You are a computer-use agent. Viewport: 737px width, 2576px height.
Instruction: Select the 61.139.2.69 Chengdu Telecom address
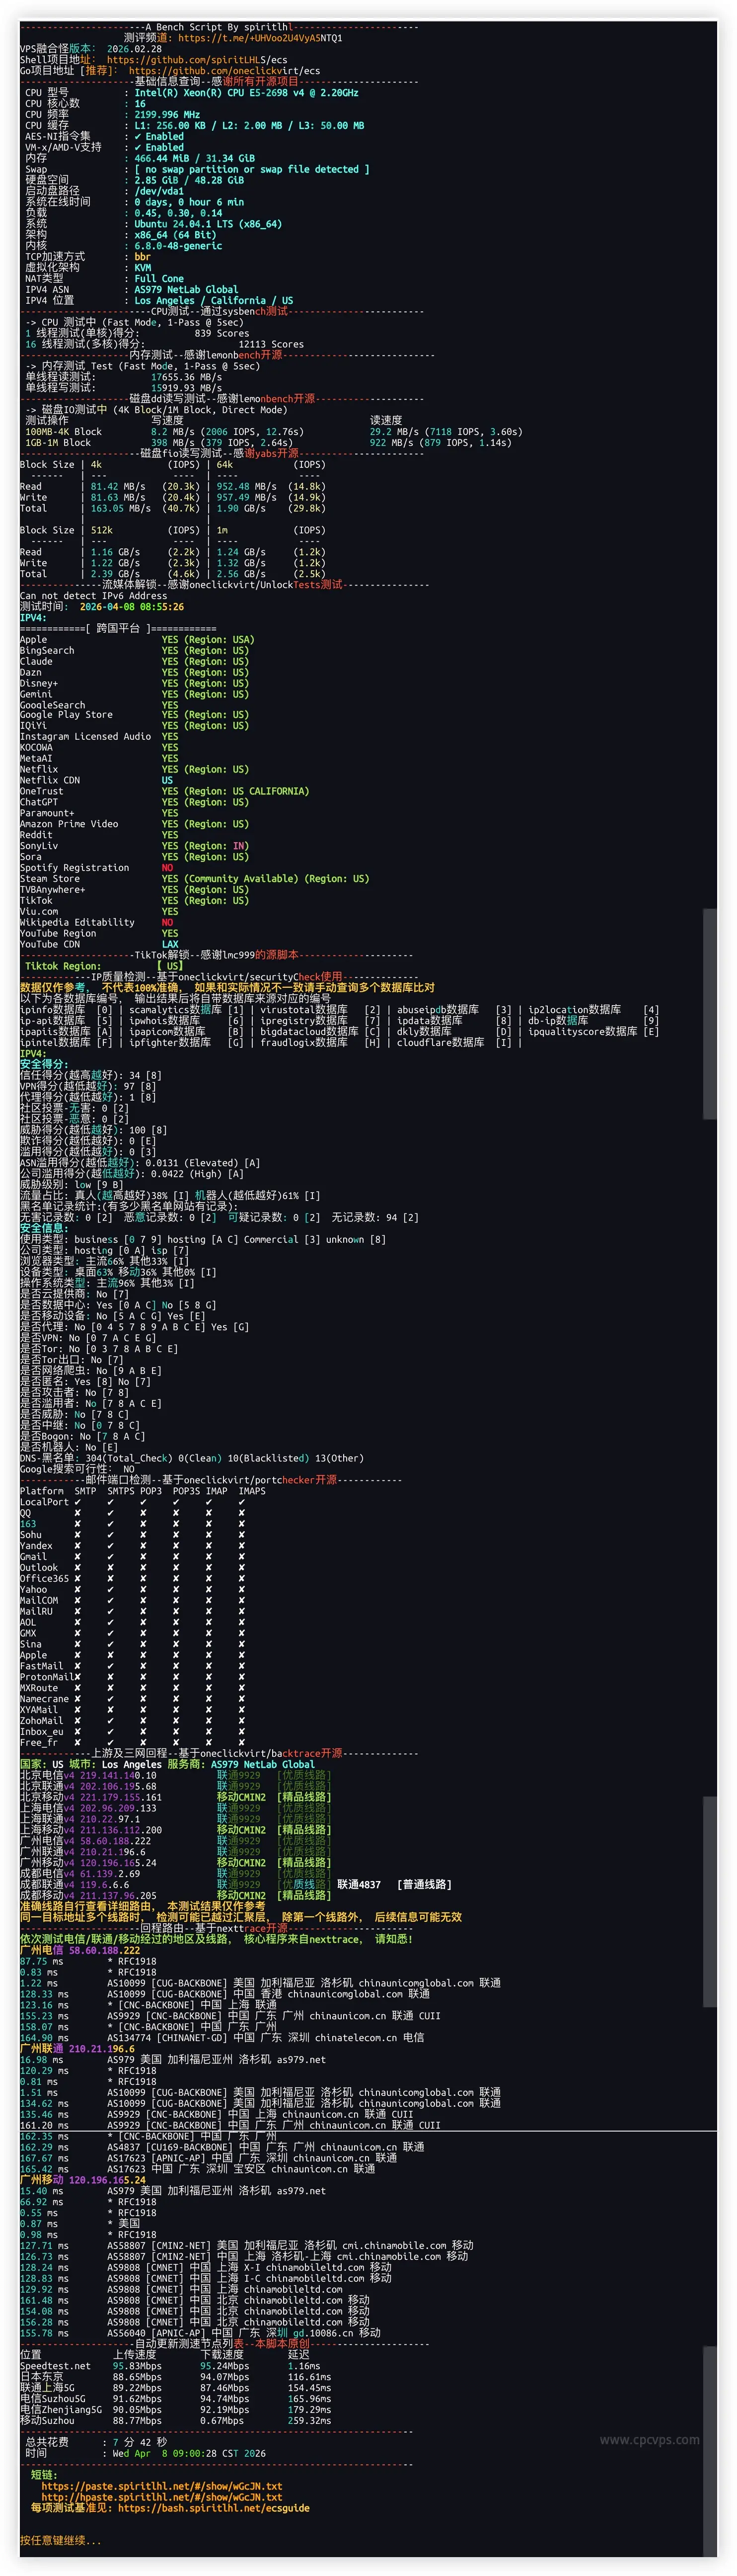[110, 1875]
